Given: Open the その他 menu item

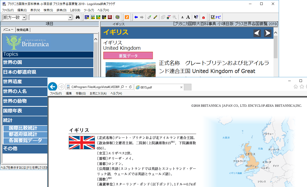Looking at the screenshot, I should tap(25, 149).
